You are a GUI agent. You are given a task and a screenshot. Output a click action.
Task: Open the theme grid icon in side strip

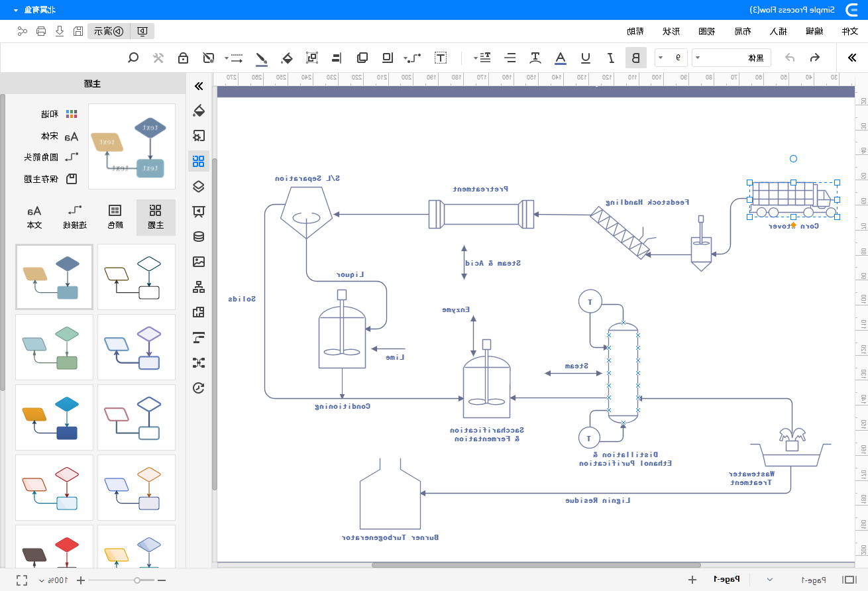pyautogui.click(x=198, y=161)
